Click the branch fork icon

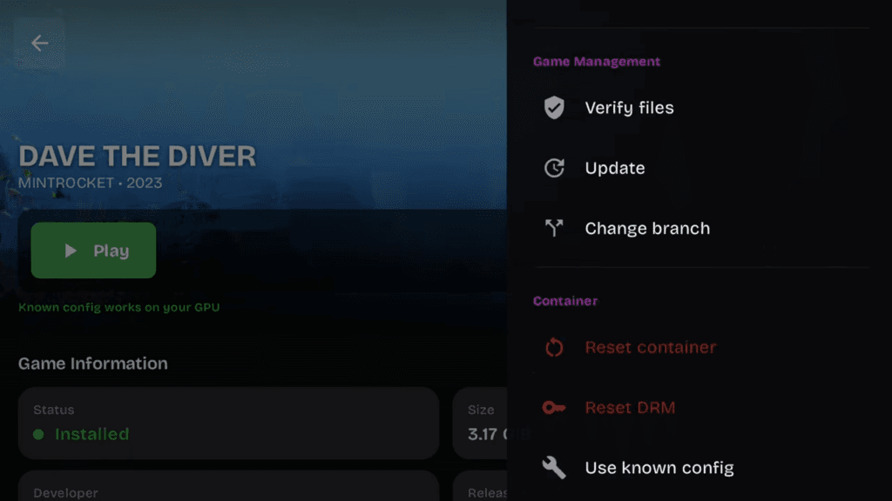tap(554, 229)
